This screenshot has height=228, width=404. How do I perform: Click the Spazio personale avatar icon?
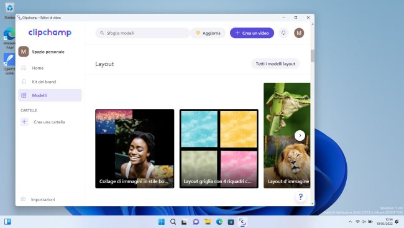(x=24, y=52)
